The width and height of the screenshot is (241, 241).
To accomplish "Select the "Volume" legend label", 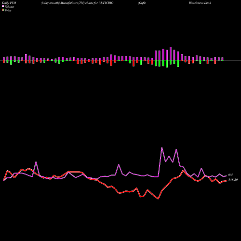I will point(9,7).
